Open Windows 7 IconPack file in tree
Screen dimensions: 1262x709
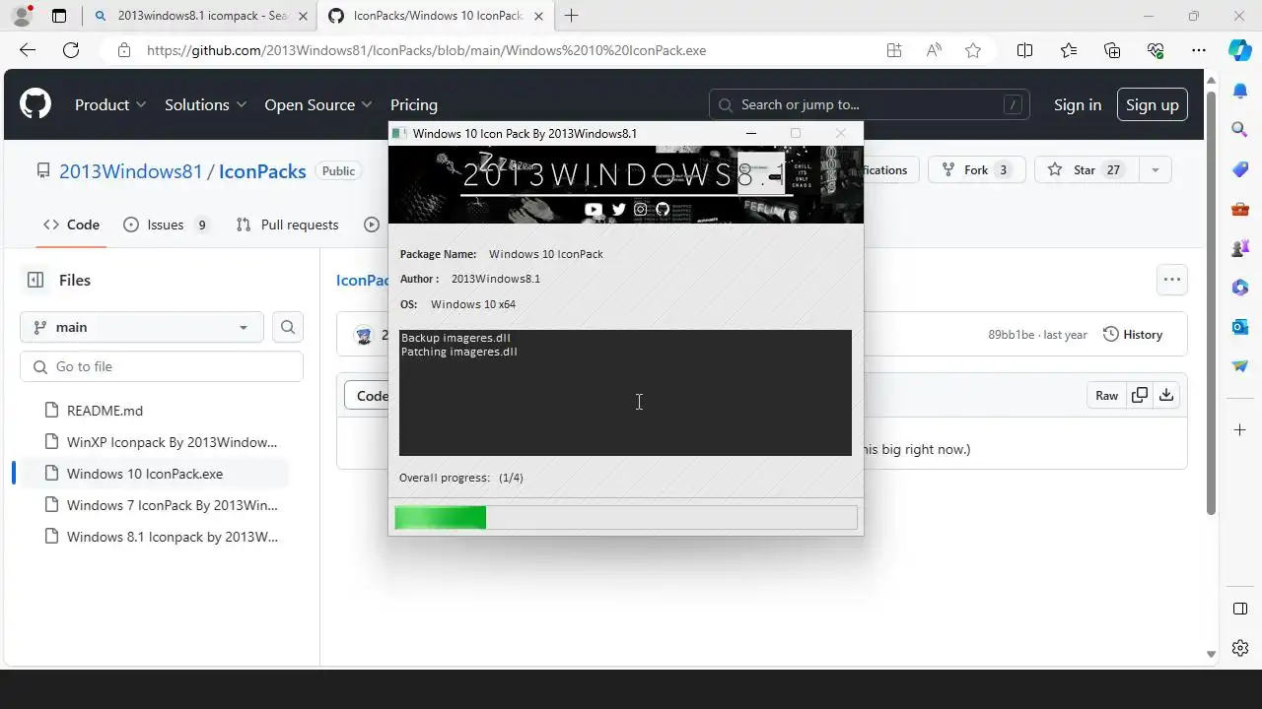[172, 505]
